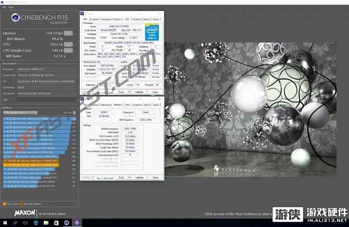Open the SPD tab in upper CPU-Z
The height and width of the screenshot is (227, 349).
(x=127, y=19)
